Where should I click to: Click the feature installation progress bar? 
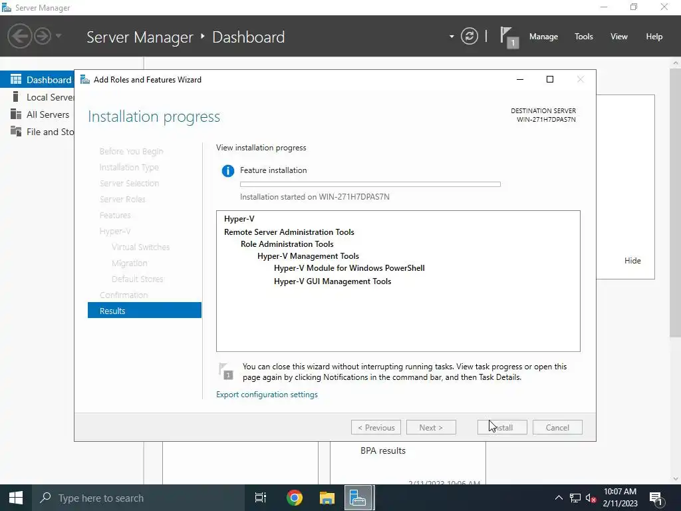tap(370, 184)
